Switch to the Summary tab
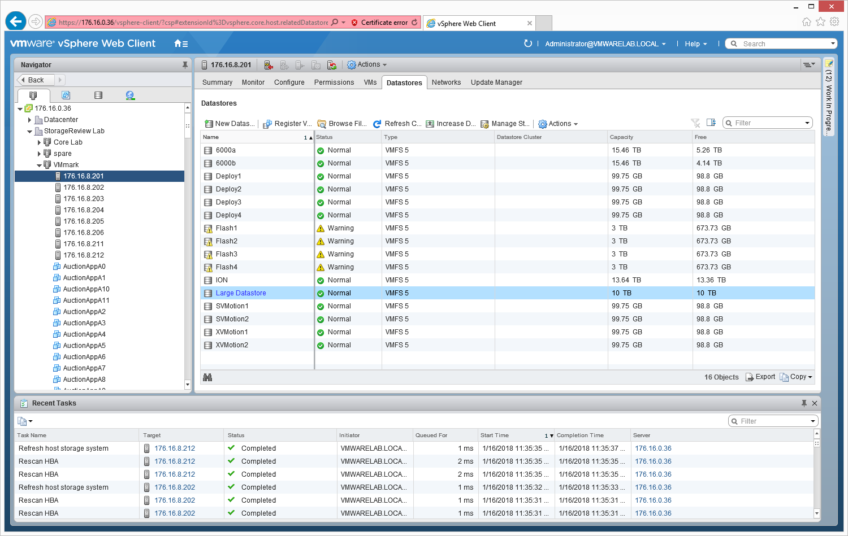The image size is (848, 536). [x=217, y=82]
